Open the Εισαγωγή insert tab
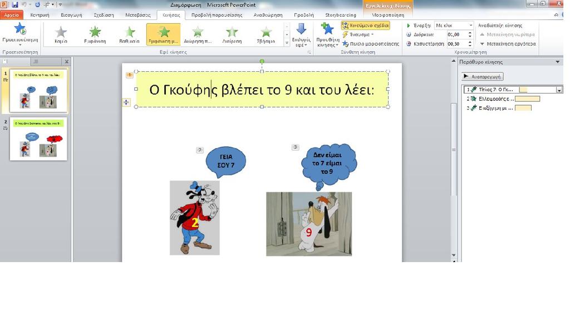The height and width of the screenshot is (320, 570). click(x=71, y=15)
